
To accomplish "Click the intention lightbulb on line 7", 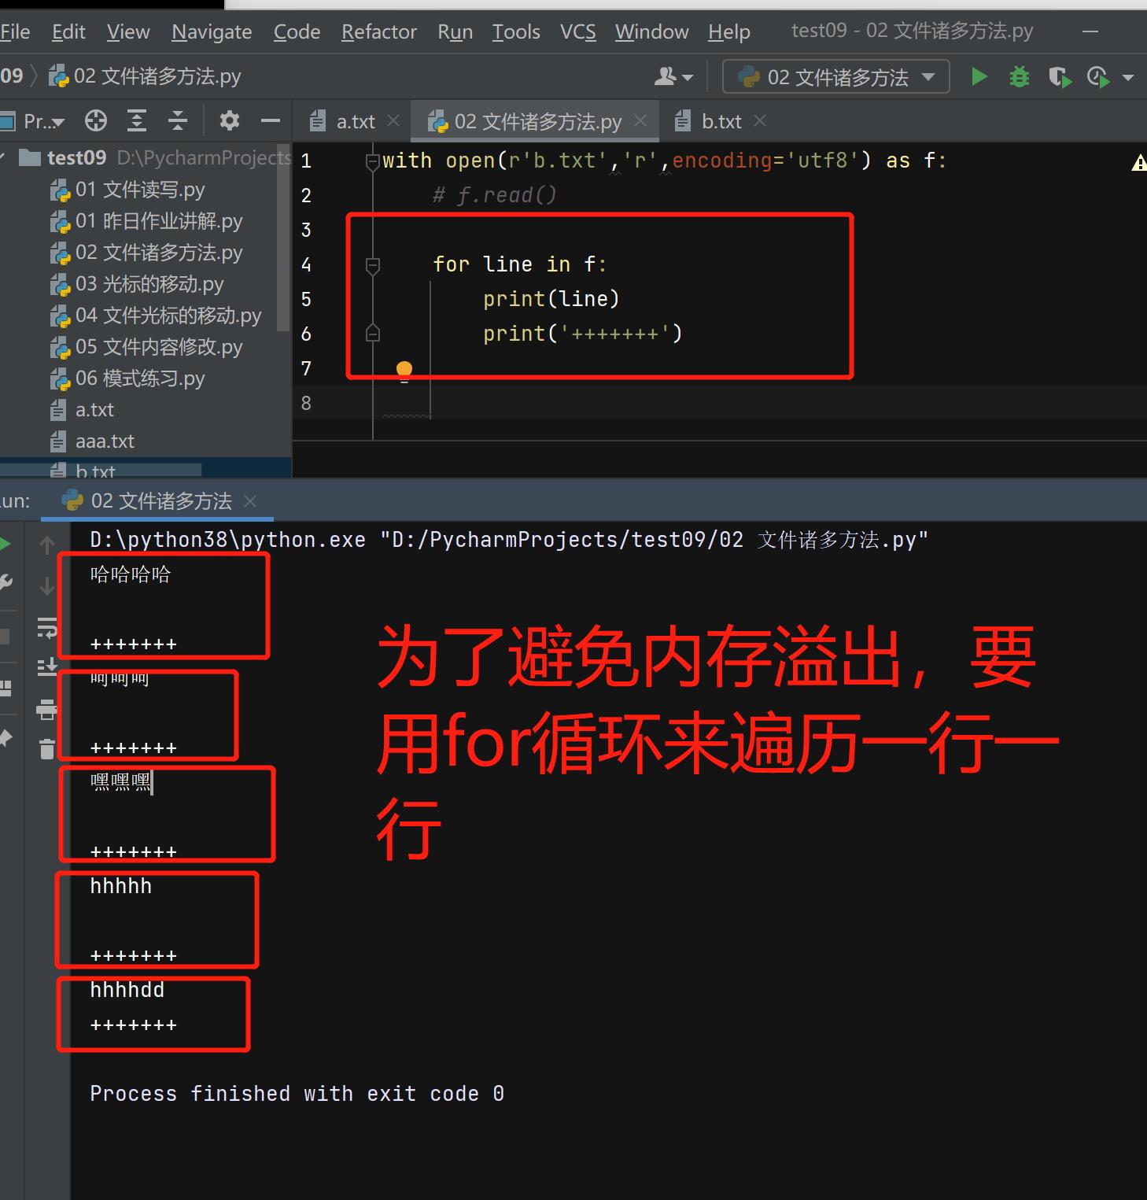I will [x=404, y=370].
